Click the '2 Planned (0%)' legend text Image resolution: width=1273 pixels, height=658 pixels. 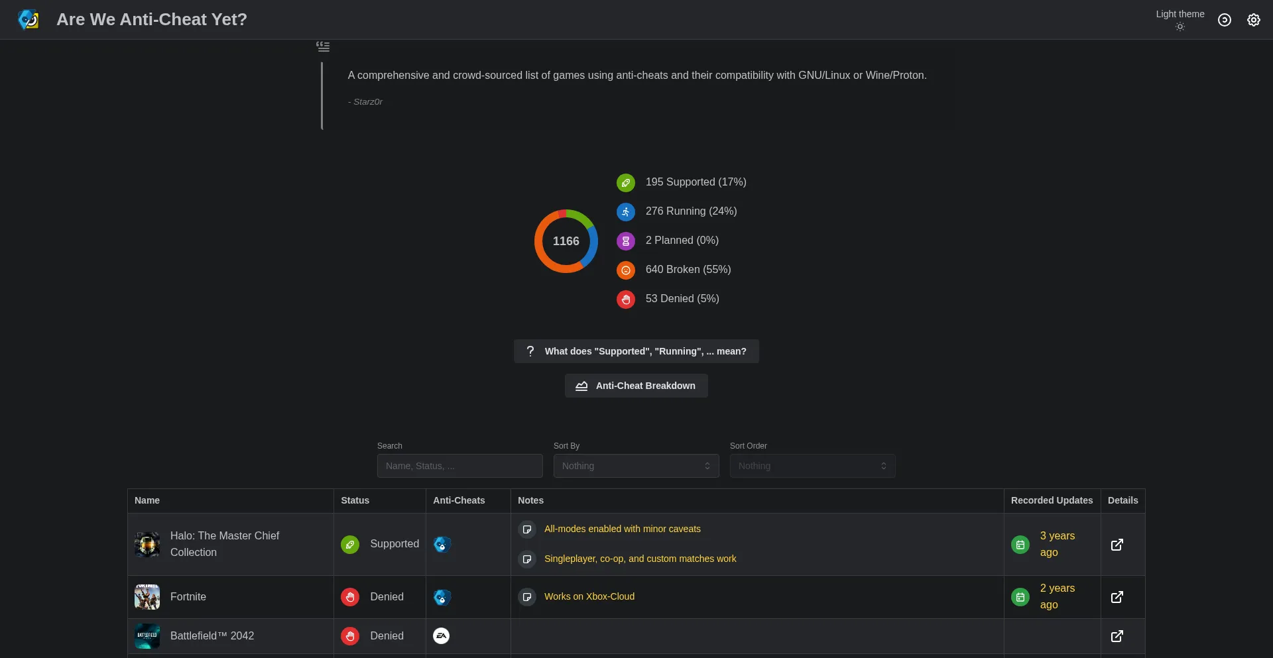[x=682, y=240]
